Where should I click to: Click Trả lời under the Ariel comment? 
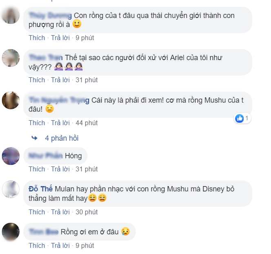(x=60, y=80)
